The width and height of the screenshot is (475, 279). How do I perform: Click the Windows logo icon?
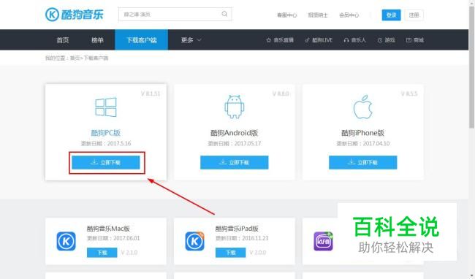[106, 107]
